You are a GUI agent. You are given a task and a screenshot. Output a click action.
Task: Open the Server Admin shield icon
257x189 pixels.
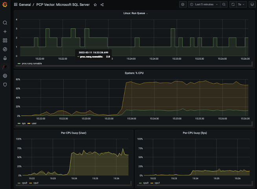[x=5, y=84]
